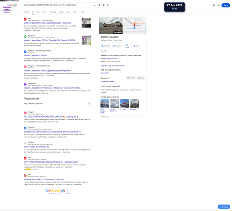
Task: Click the phone number link in panel
Action: [x=111, y=58]
